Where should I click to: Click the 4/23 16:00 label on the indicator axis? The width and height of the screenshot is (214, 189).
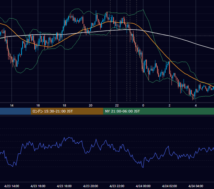pyautogui.click(x=38, y=186)
